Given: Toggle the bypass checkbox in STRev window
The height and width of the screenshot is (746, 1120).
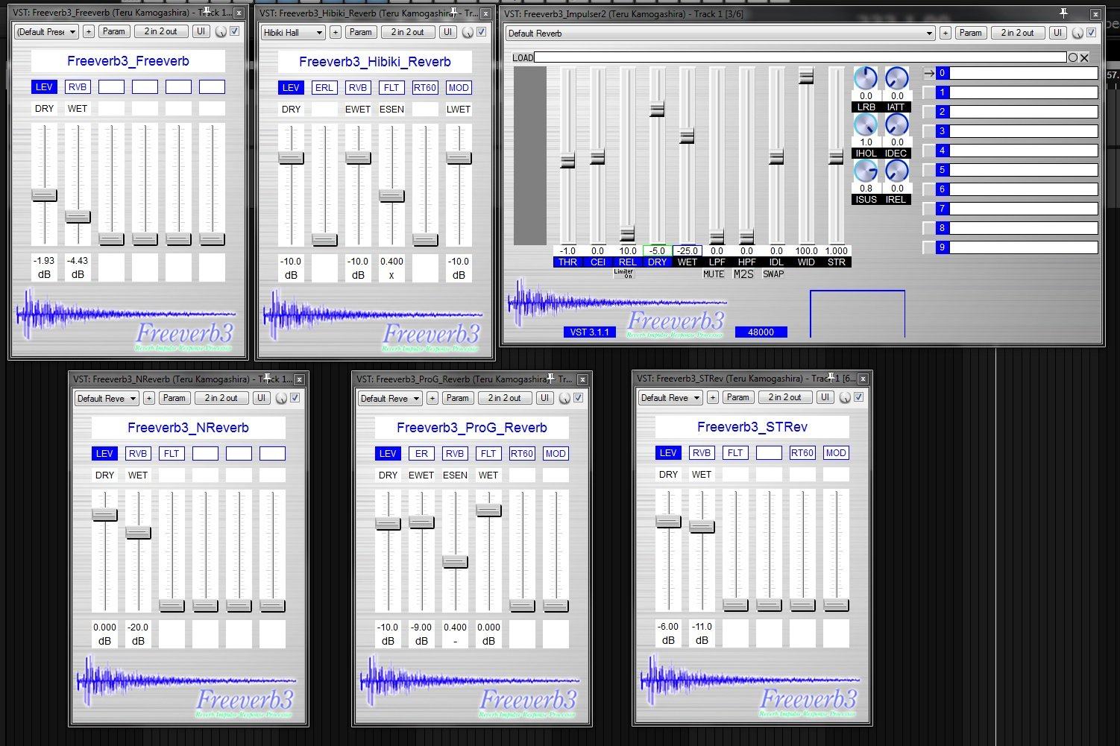Looking at the screenshot, I should point(859,397).
